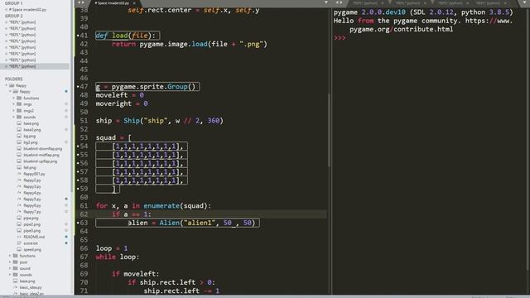Click the code file icon beside flappy2.py
Viewport: 530px width, 298px height.
(19, 180)
